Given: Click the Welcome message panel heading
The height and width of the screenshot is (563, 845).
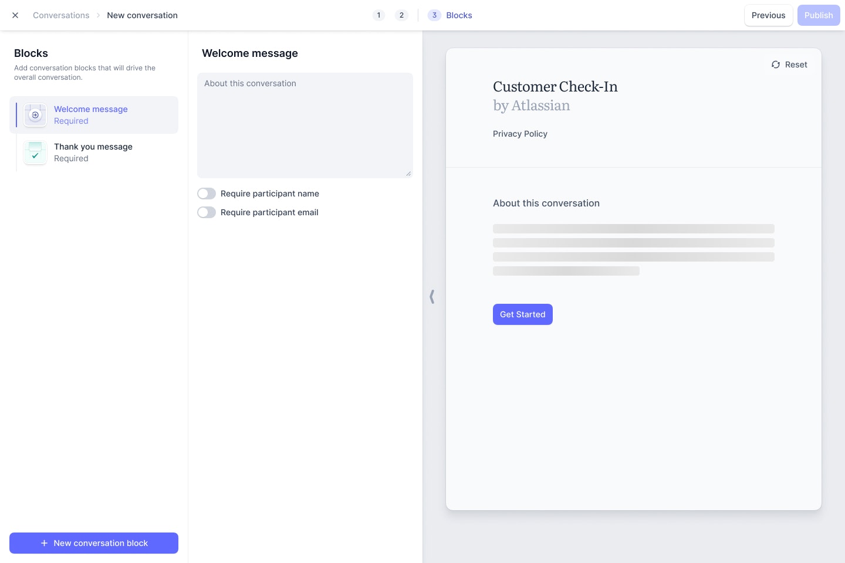Looking at the screenshot, I should 250,53.
